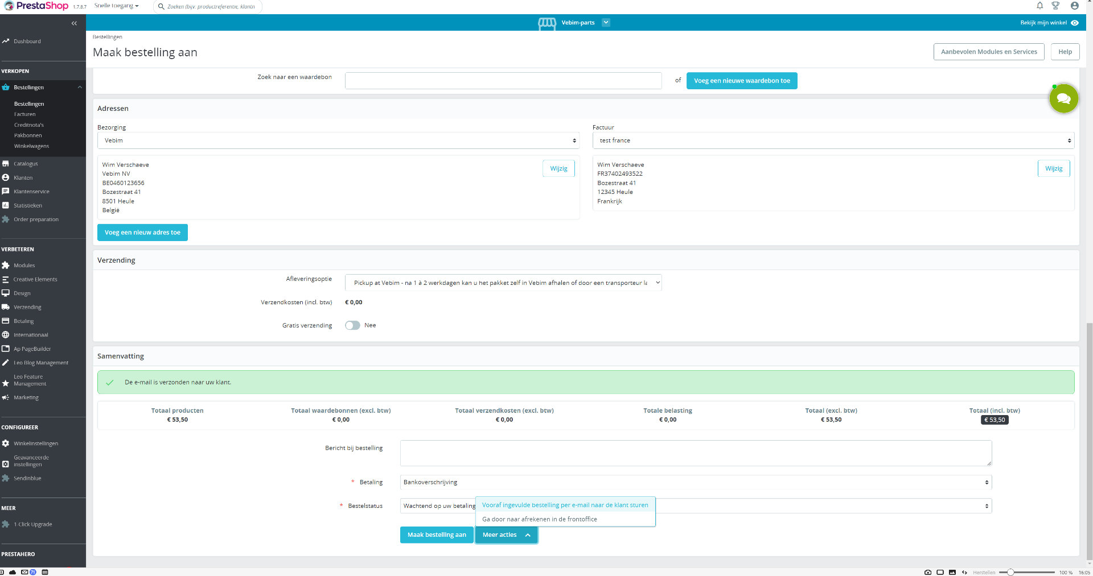Click the top search box
This screenshot has height=576, width=1093.
[x=207, y=6]
